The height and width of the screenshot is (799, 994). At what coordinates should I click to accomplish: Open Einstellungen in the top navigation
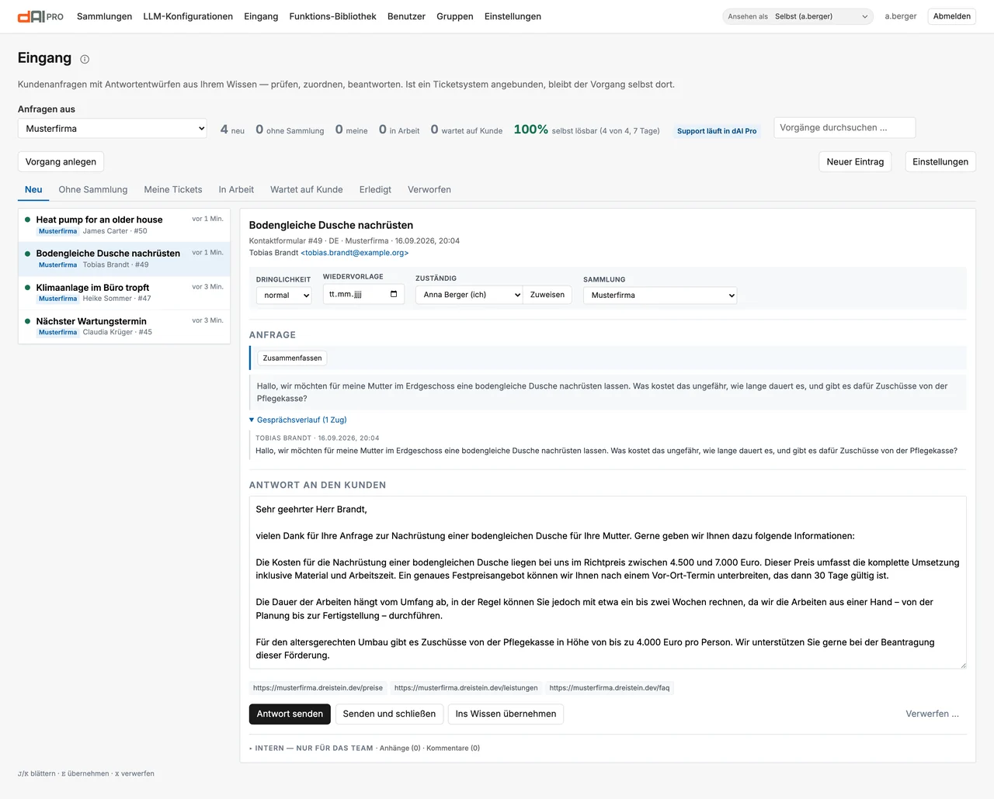(x=513, y=16)
